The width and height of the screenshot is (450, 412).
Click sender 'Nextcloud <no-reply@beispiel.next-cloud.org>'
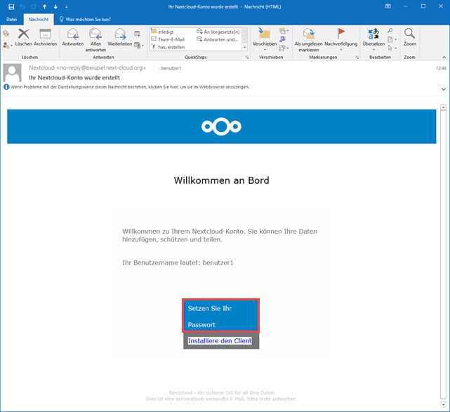(x=87, y=68)
